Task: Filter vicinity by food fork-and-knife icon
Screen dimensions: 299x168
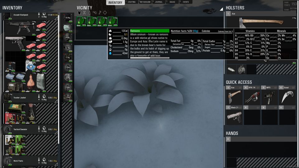Action: (x=84, y=13)
